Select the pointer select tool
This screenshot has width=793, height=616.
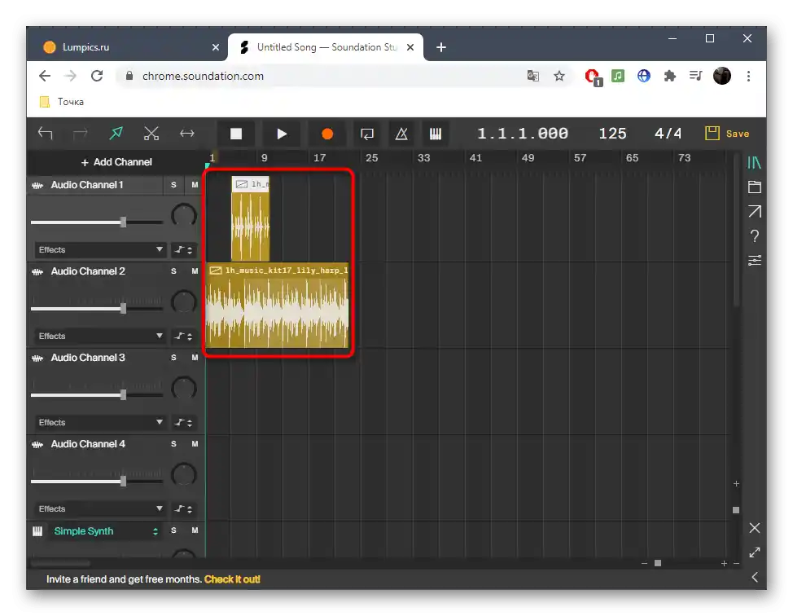[116, 134]
